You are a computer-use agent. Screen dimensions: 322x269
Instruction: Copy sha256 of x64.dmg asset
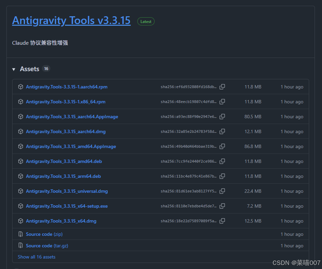[222, 221]
